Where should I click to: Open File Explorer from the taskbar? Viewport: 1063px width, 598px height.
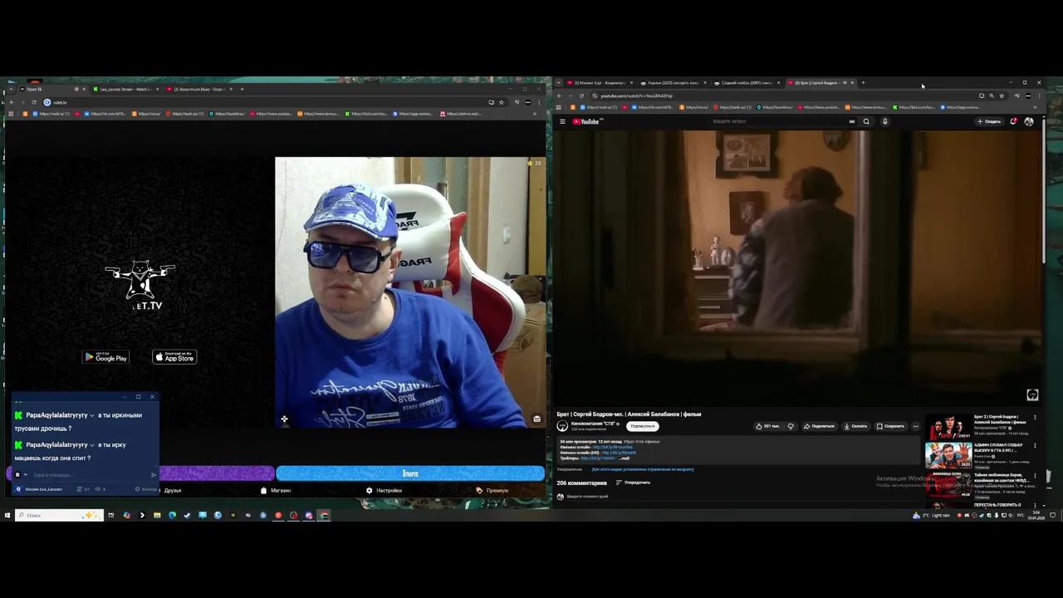[x=157, y=515]
